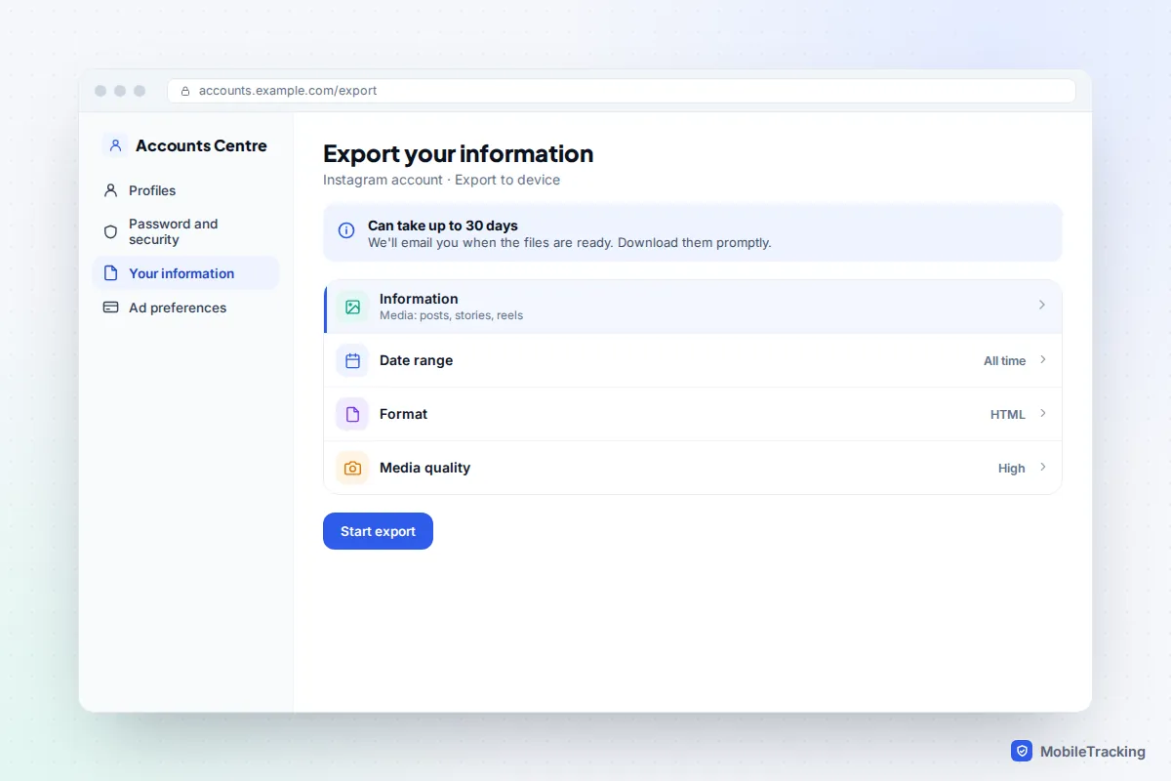Open the Date range chevron arrow

(x=1042, y=360)
